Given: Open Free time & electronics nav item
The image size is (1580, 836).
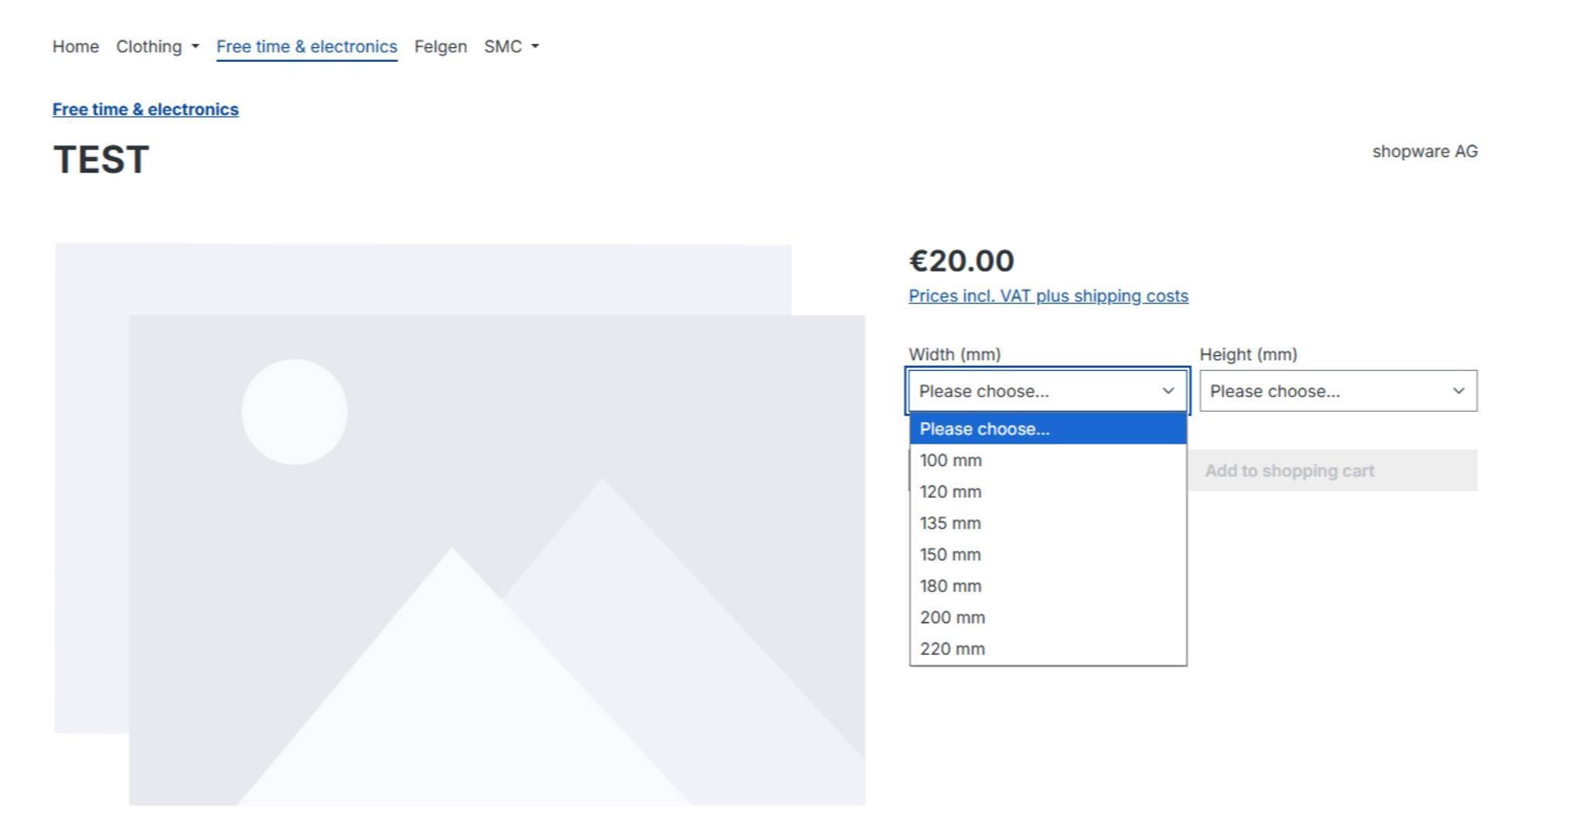Looking at the screenshot, I should [307, 46].
